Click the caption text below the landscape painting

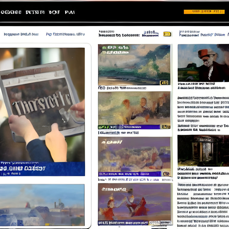point(123,88)
